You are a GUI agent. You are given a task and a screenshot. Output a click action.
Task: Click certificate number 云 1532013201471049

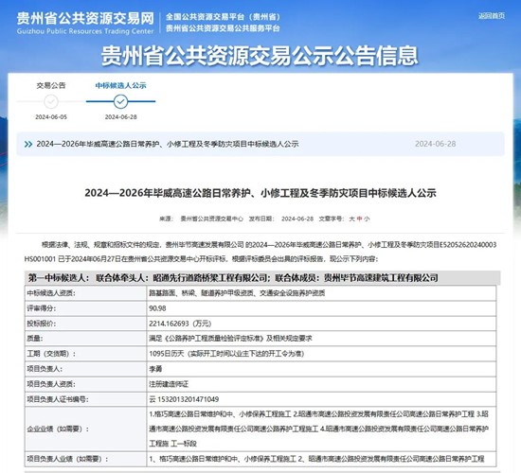point(184,399)
